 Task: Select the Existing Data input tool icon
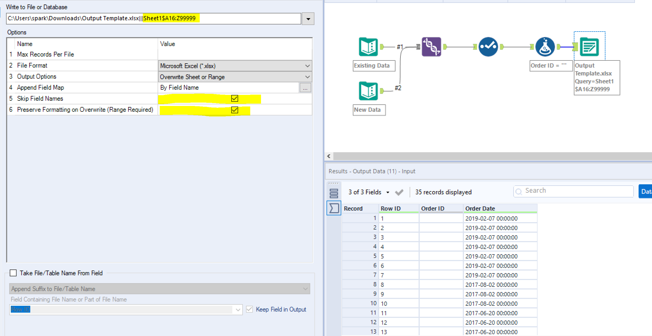tap(368, 47)
